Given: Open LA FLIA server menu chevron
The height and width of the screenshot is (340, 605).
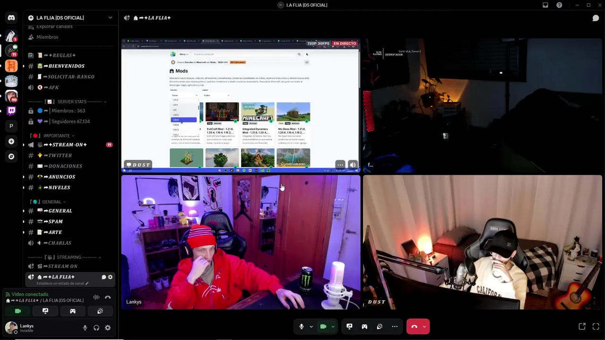Looking at the screenshot, I should 110,18.
